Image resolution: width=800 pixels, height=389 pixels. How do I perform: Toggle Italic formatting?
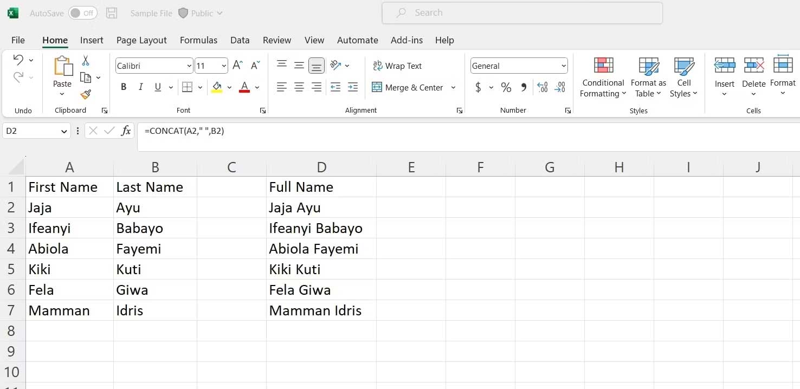pos(141,87)
